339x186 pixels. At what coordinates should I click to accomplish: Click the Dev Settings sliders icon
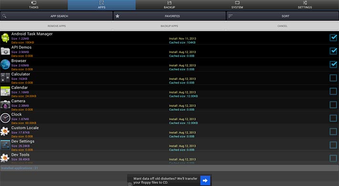click(x=5, y=145)
